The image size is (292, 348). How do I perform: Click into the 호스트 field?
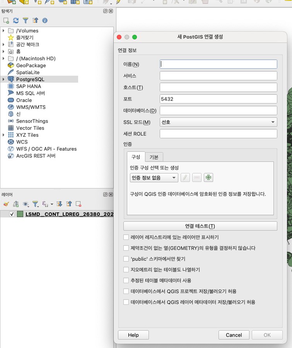(x=218, y=87)
